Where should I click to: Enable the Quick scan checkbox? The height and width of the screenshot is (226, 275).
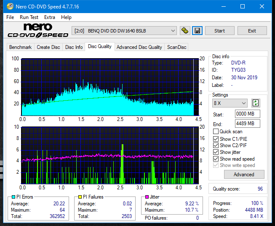[x=216, y=132]
